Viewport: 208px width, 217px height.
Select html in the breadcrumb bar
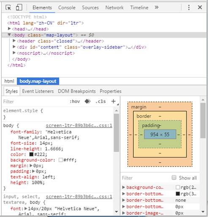[x=9, y=81]
